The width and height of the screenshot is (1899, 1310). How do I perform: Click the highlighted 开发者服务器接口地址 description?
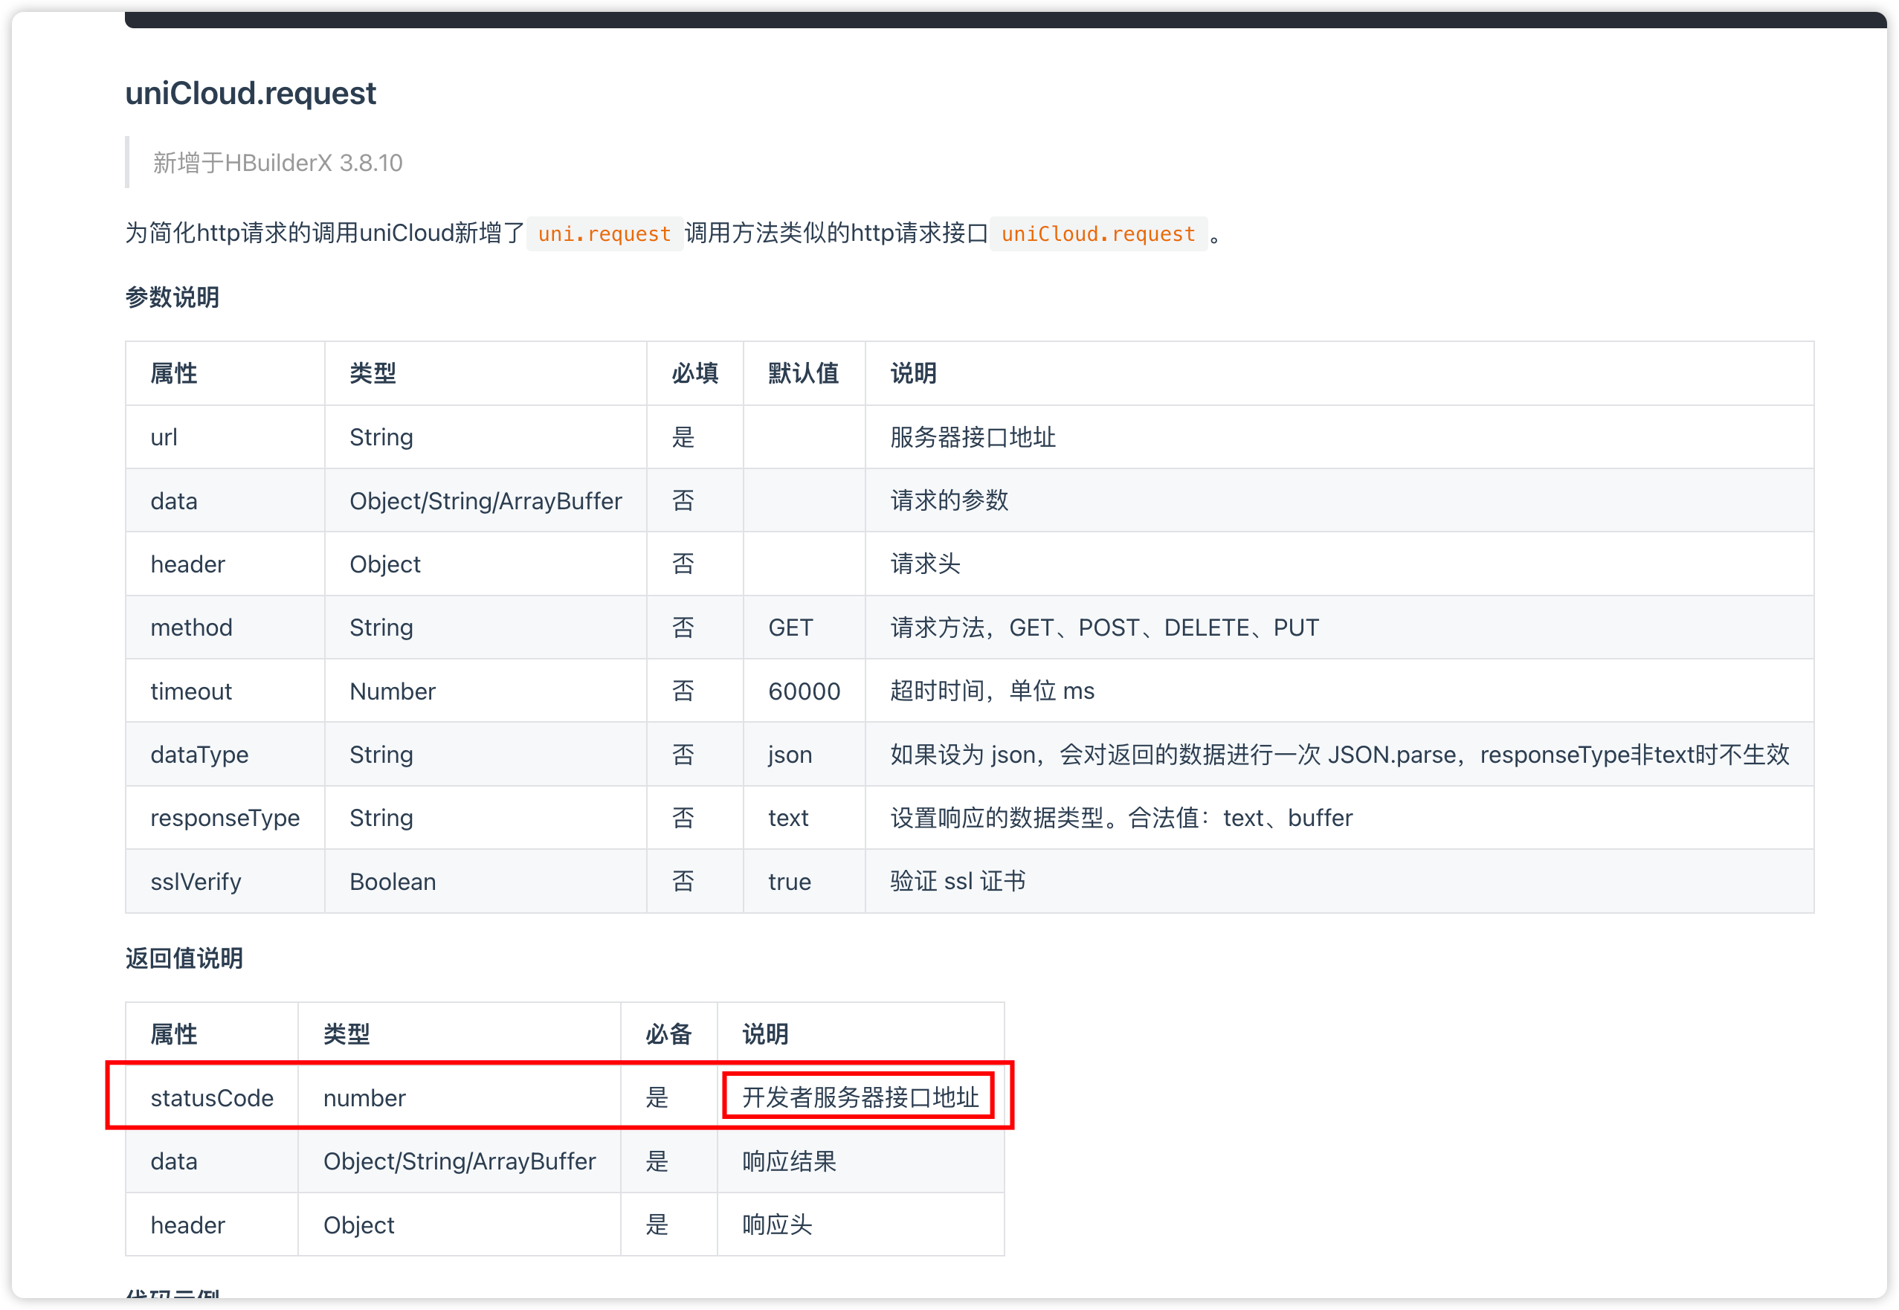point(860,1097)
